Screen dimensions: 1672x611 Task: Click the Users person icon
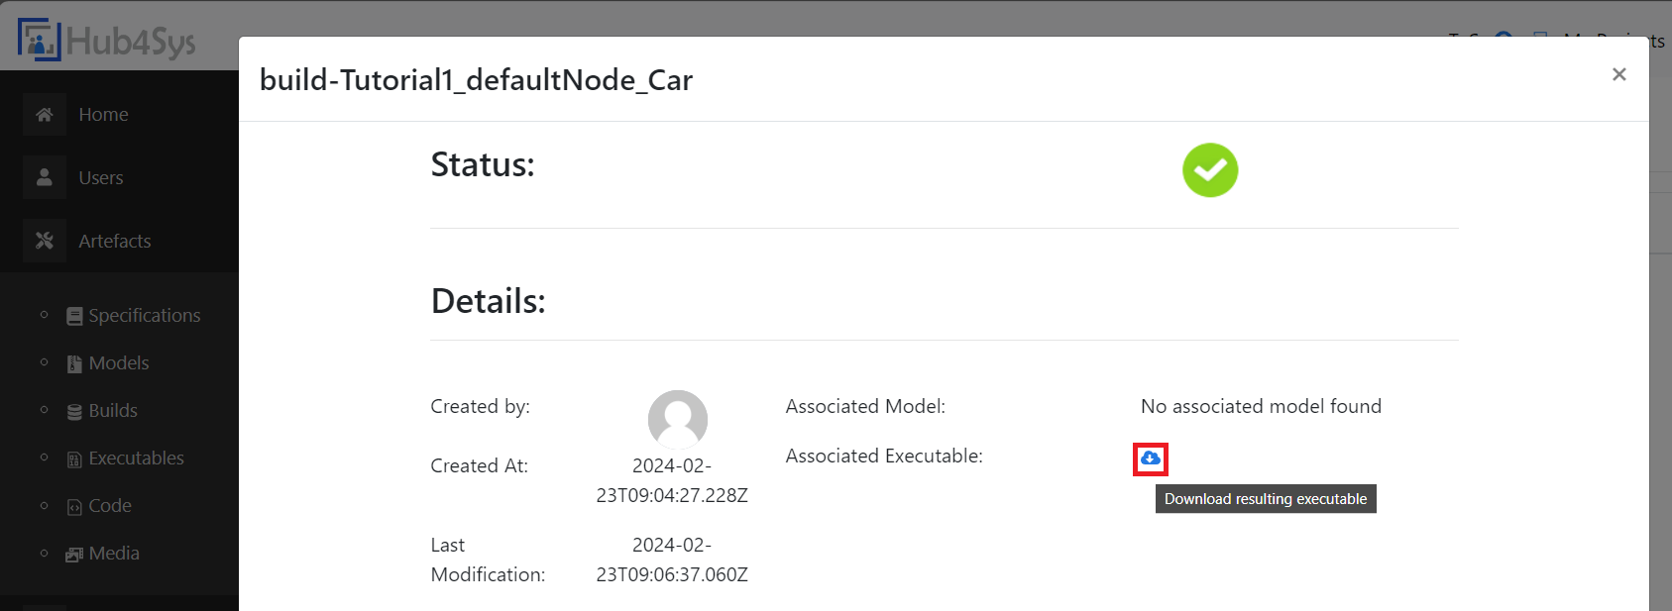click(x=45, y=177)
